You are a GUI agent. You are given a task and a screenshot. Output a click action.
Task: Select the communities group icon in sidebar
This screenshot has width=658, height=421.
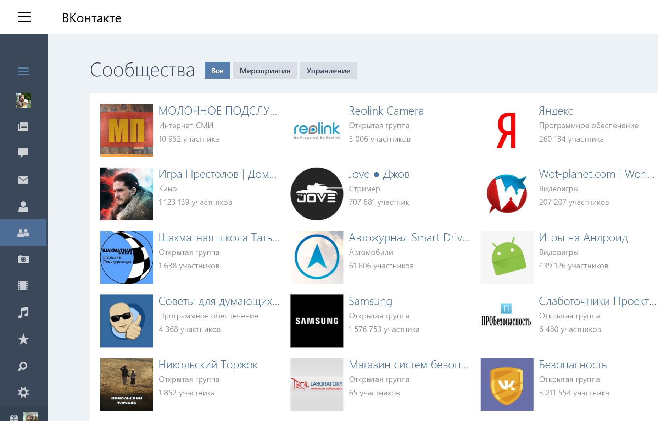(x=23, y=233)
